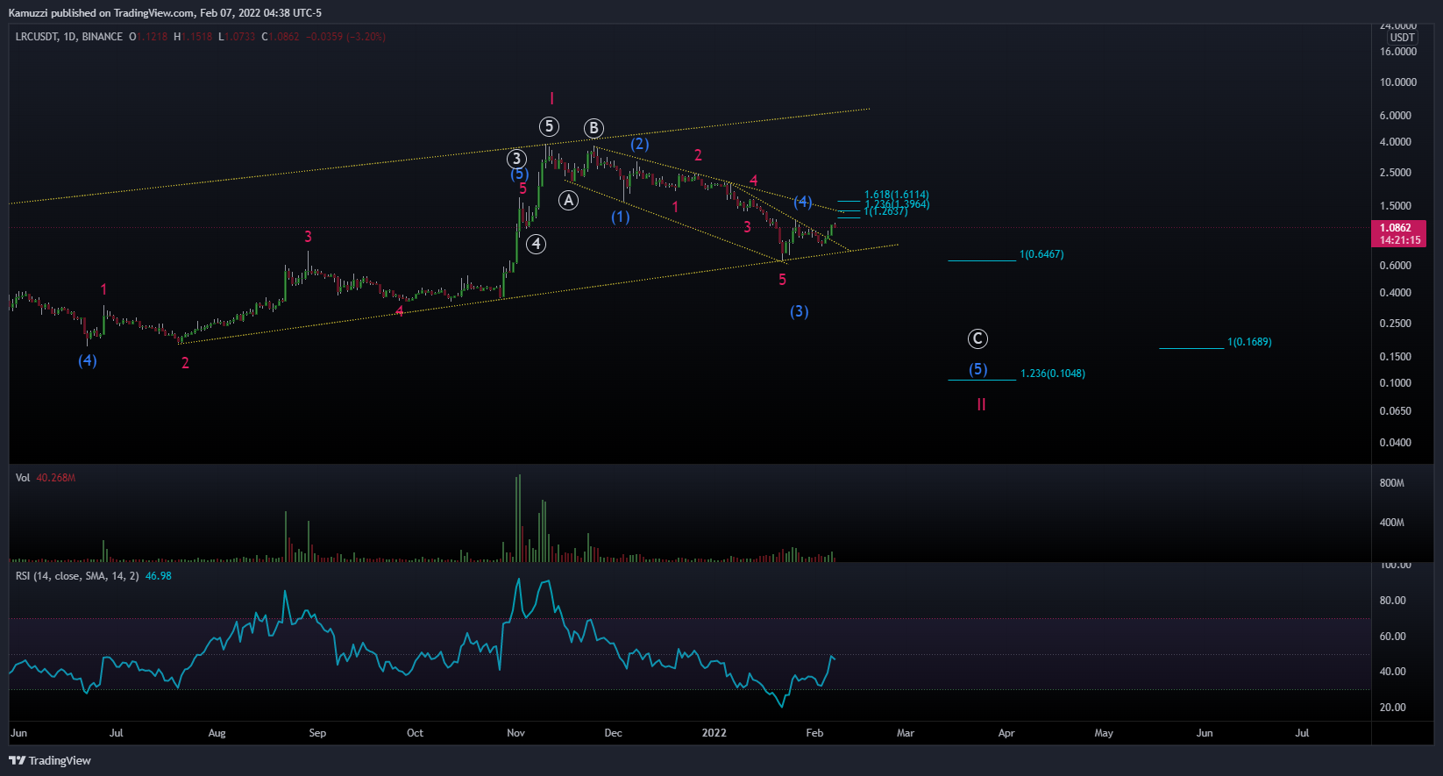Click the 1.5000 price axis label
Image resolution: width=1443 pixels, height=776 pixels.
(1396, 206)
